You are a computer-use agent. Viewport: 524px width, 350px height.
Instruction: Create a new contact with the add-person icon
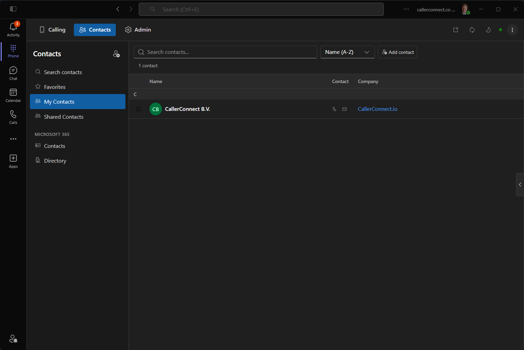point(116,54)
